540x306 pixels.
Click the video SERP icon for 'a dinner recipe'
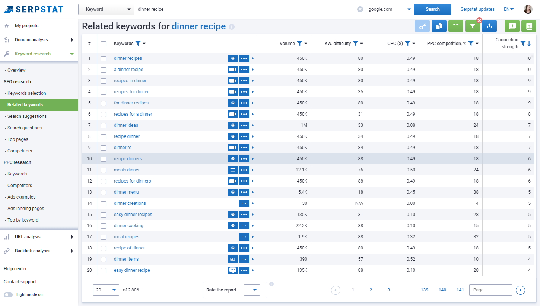coord(233,70)
